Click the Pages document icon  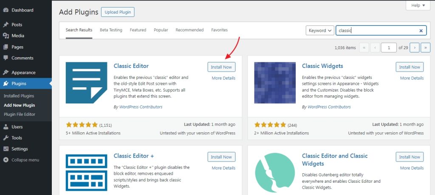[x=6, y=47]
